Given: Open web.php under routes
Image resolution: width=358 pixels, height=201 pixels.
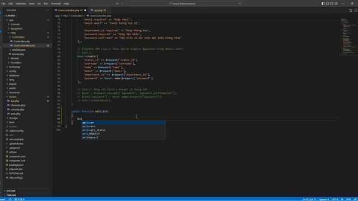Looking at the screenshot, I should coord(15,114).
